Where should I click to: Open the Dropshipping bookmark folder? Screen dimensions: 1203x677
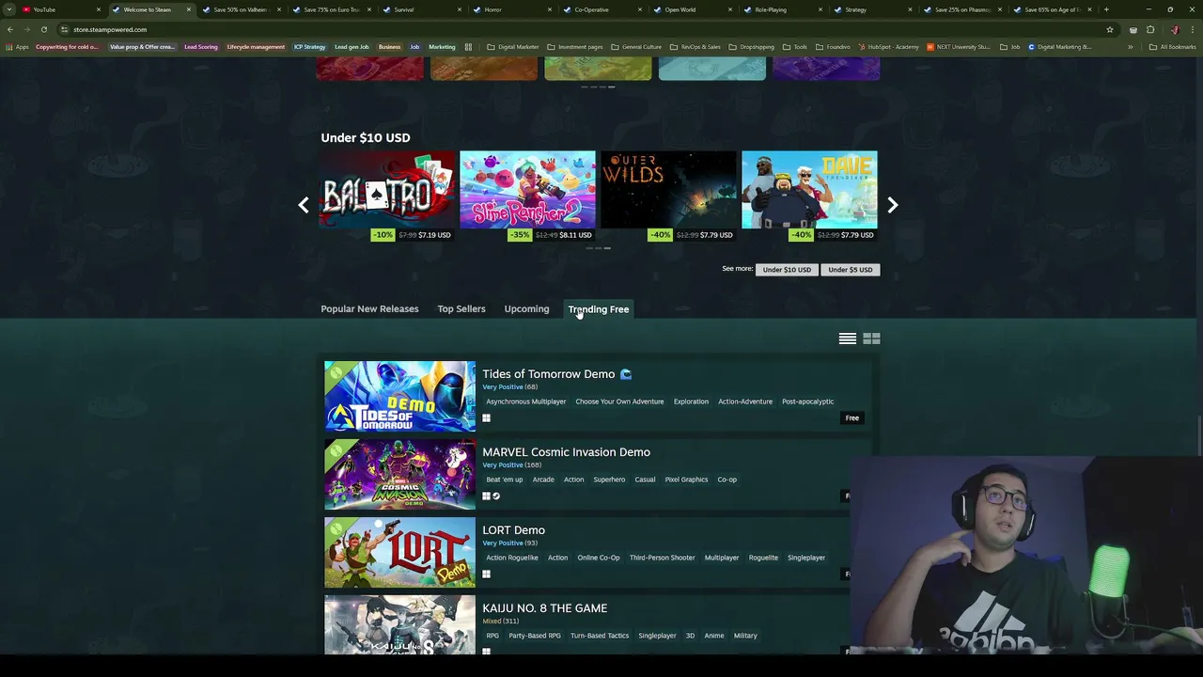coord(751,47)
